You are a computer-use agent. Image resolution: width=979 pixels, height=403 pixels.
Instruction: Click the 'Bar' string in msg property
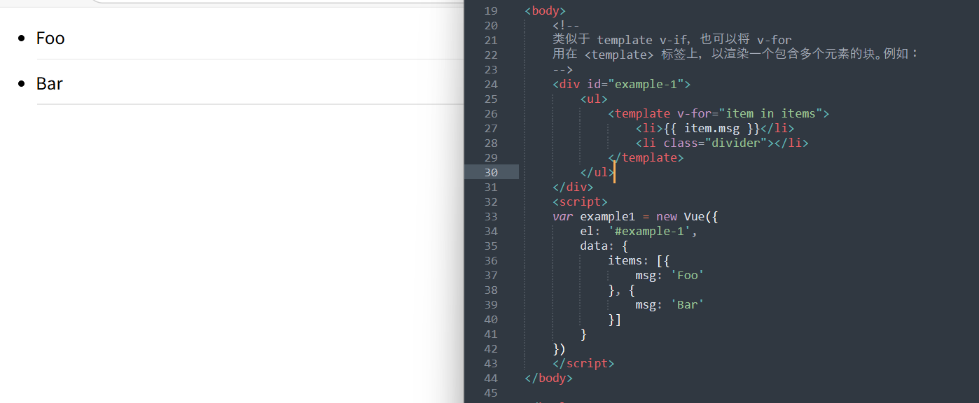click(687, 304)
